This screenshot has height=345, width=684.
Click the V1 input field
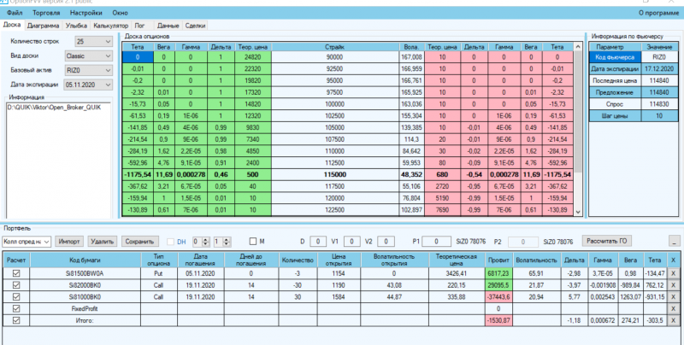(x=351, y=242)
